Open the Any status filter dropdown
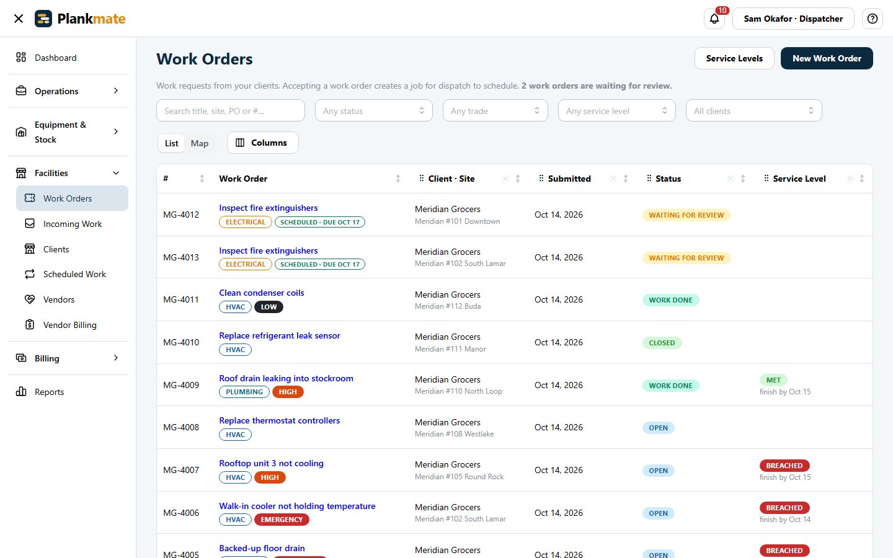893x558 pixels. 374,110
